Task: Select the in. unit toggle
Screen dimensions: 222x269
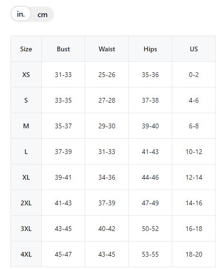Action: point(21,14)
